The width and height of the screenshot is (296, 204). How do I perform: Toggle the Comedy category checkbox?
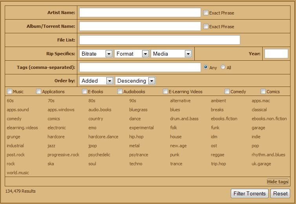point(227,92)
